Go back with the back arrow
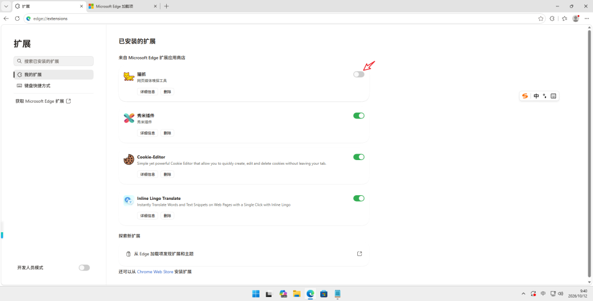 [x=6, y=18]
